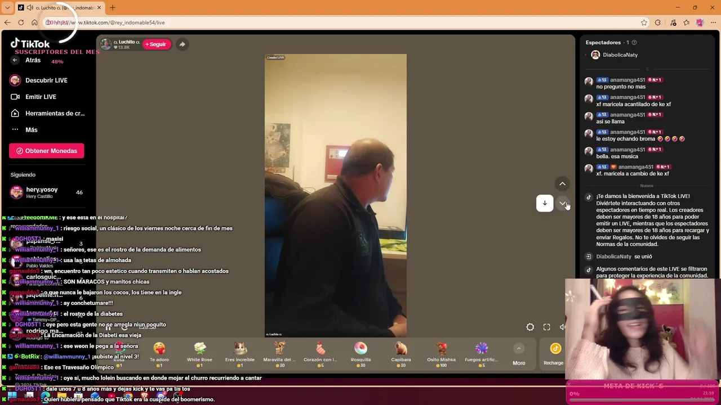Open the browser profile avatar
Screen dimensions: 721x405
(x=700, y=22)
